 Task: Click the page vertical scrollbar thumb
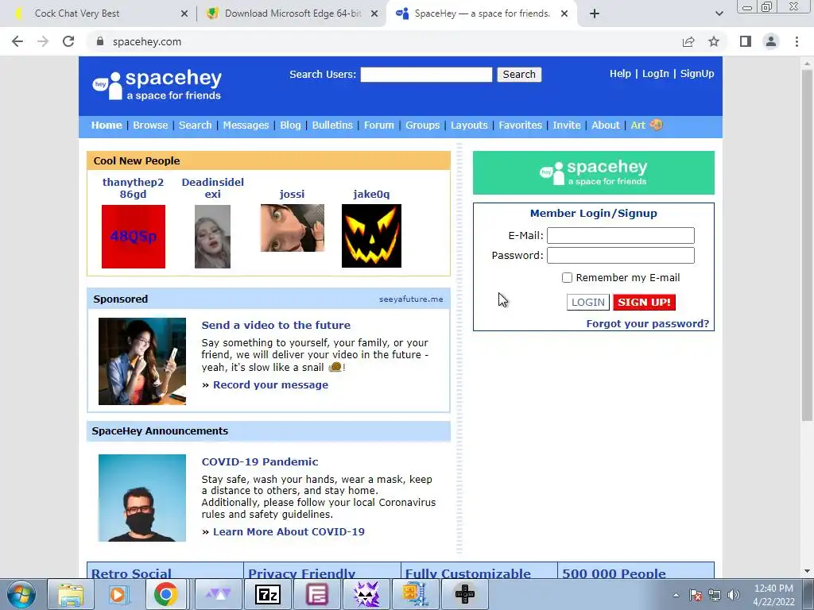(807, 244)
